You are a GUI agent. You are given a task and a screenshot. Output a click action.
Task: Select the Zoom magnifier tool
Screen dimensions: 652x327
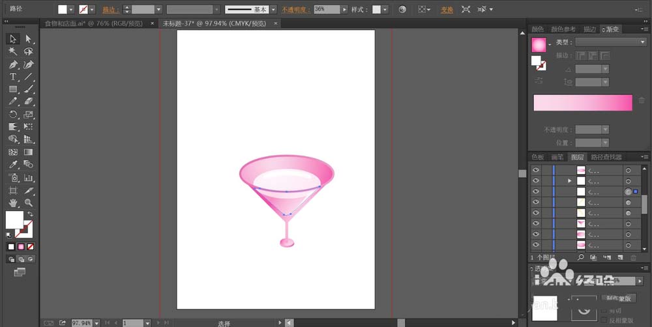[28, 203]
